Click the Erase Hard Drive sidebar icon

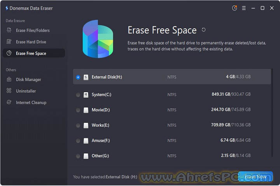pyautogui.click(x=9, y=41)
